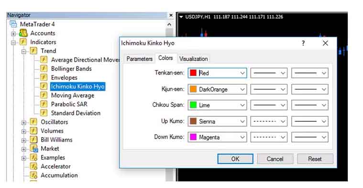Click the Average Directional Movement indicator icon
363x188 pixels.
click(44, 59)
